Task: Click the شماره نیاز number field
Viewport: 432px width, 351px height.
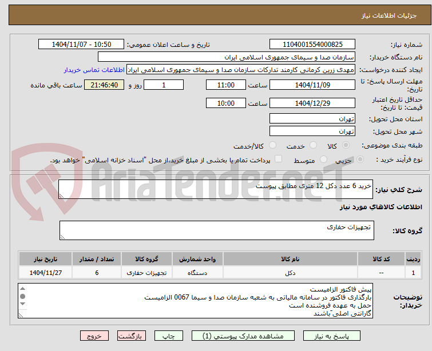Action: [x=312, y=45]
